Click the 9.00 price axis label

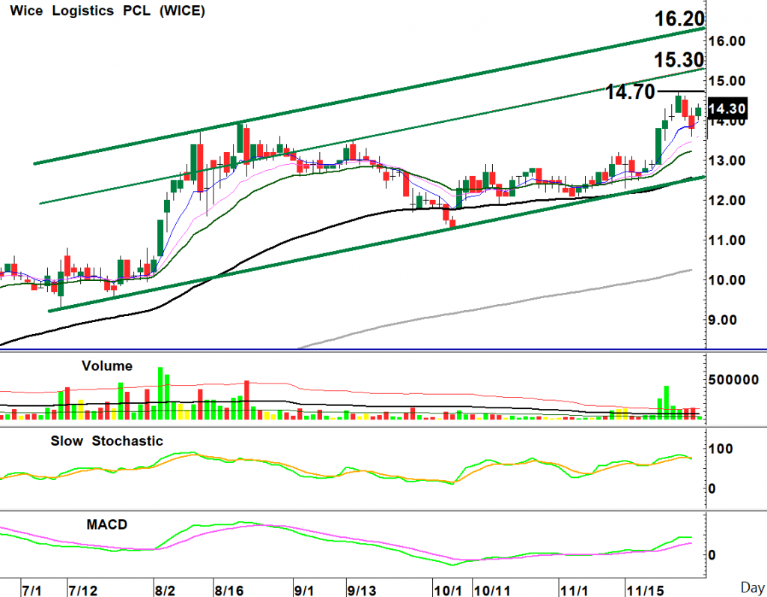tap(723, 320)
